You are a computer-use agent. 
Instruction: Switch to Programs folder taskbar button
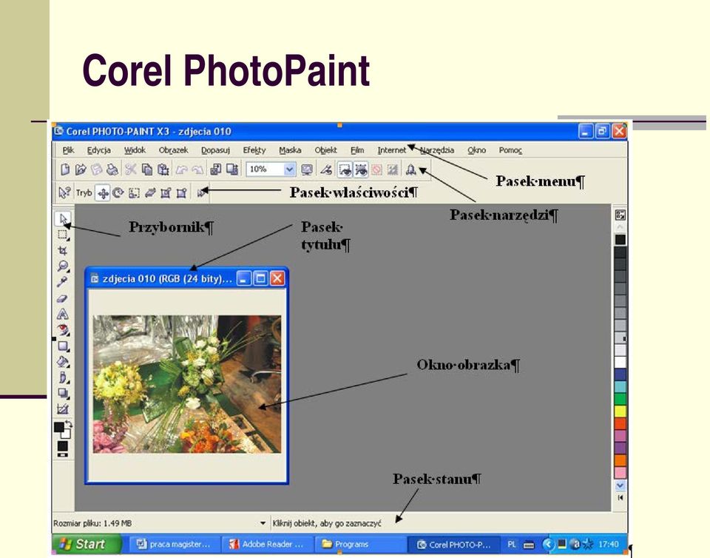point(360,544)
